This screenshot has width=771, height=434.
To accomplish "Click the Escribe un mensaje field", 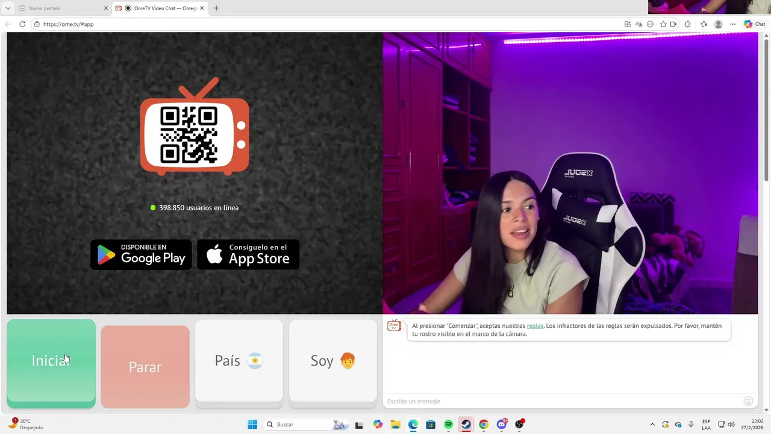I will (563, 401).
